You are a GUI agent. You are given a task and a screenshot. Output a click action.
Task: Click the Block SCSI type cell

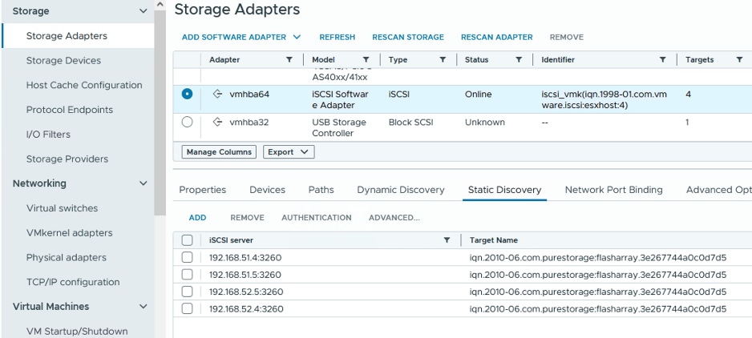coord(410,123)
